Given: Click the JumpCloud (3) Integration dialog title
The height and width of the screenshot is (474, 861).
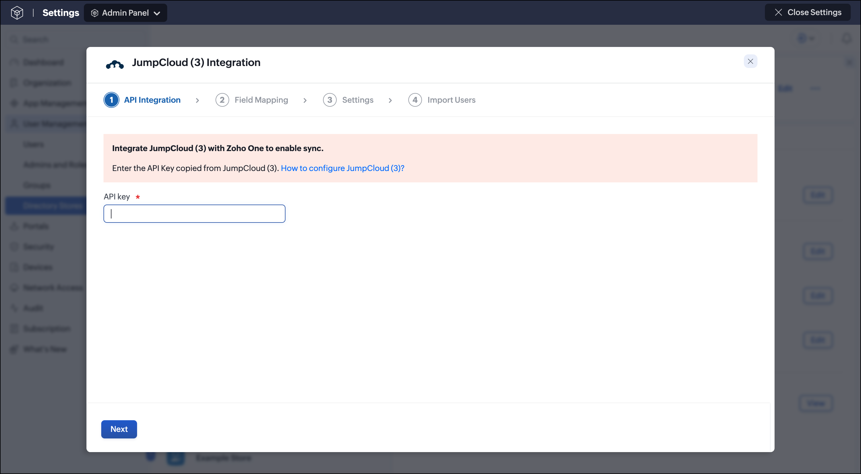Looking at the screenshot, I should pyautogui.click(x=196, y=62).
